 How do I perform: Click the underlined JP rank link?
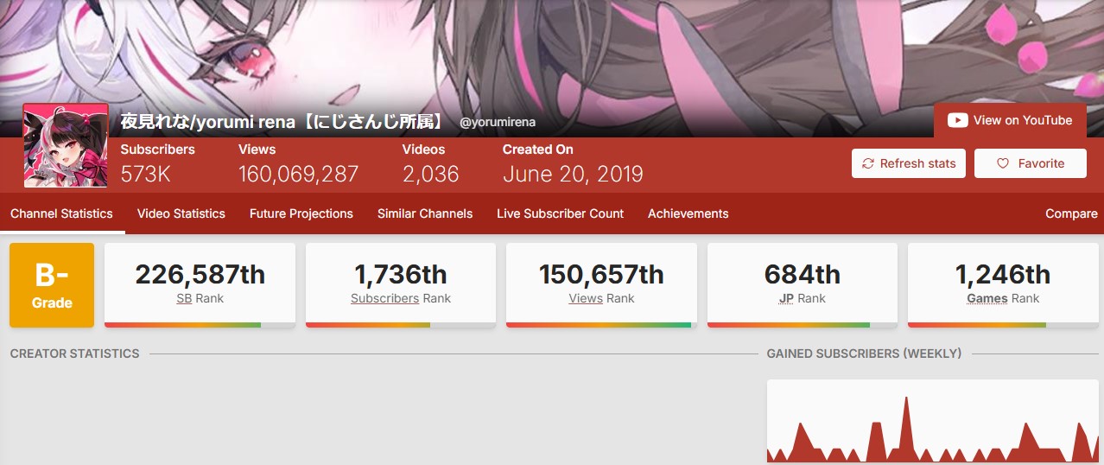click(x=787, y=298)
